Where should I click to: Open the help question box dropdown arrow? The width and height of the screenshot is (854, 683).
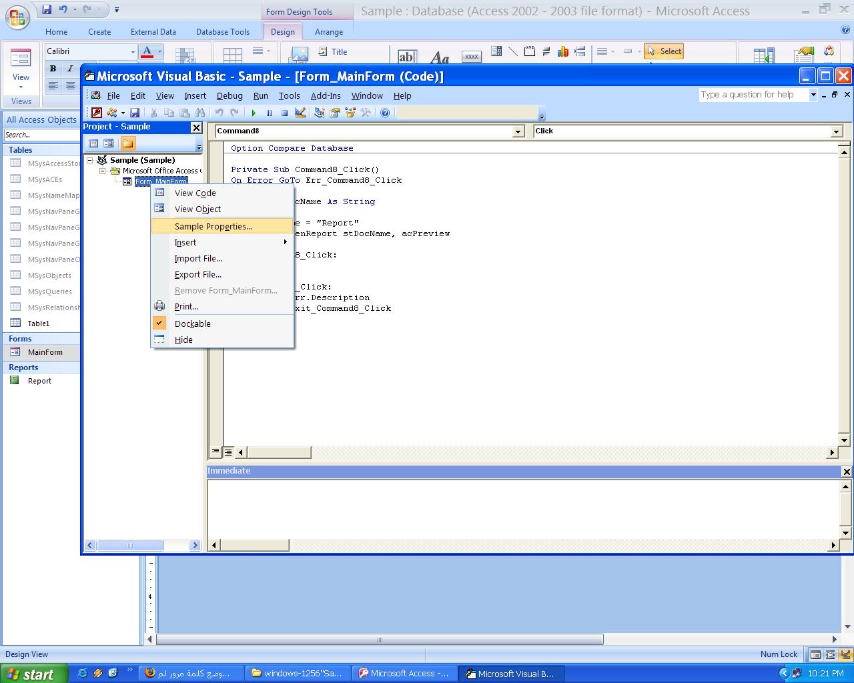[x=813, y=95]
